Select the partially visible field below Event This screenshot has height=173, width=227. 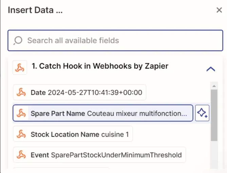pyautogui.click(x=61, y=168)
